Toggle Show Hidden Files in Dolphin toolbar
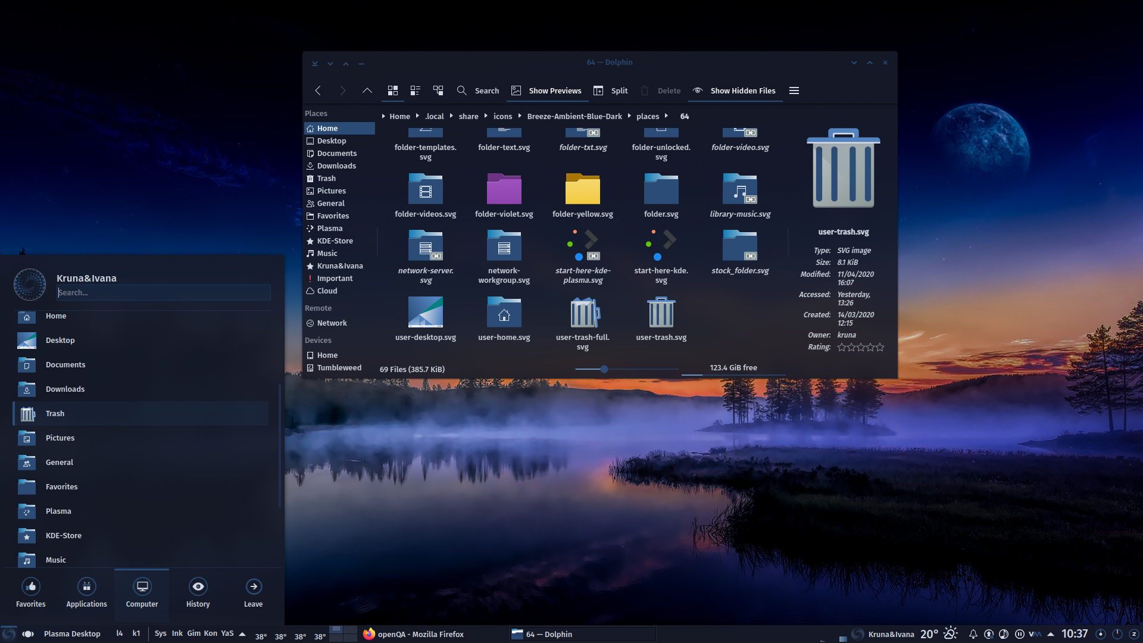This screenshot has height=643, width=1143. coord(734,90)
